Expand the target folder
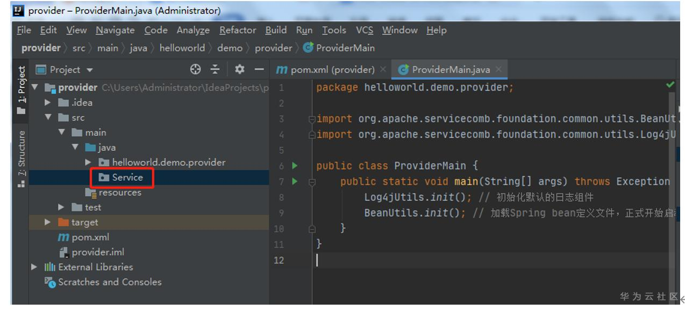The height and width of the screenshot is (310, 685). (x=48, y=222)
